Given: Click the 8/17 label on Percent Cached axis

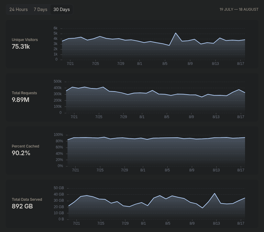Looking at the screenshot, I should coord(240,170).
